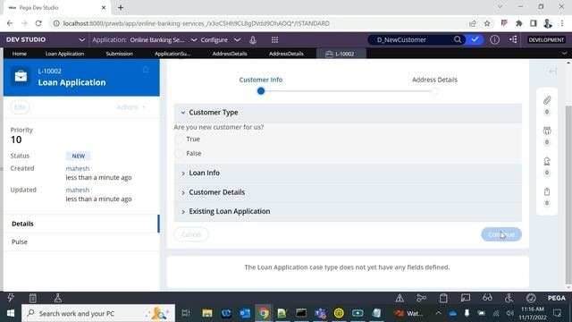Open the lightning bolt icon in the bottom toolbar
The image size is (572, 322).
(11, 298)
